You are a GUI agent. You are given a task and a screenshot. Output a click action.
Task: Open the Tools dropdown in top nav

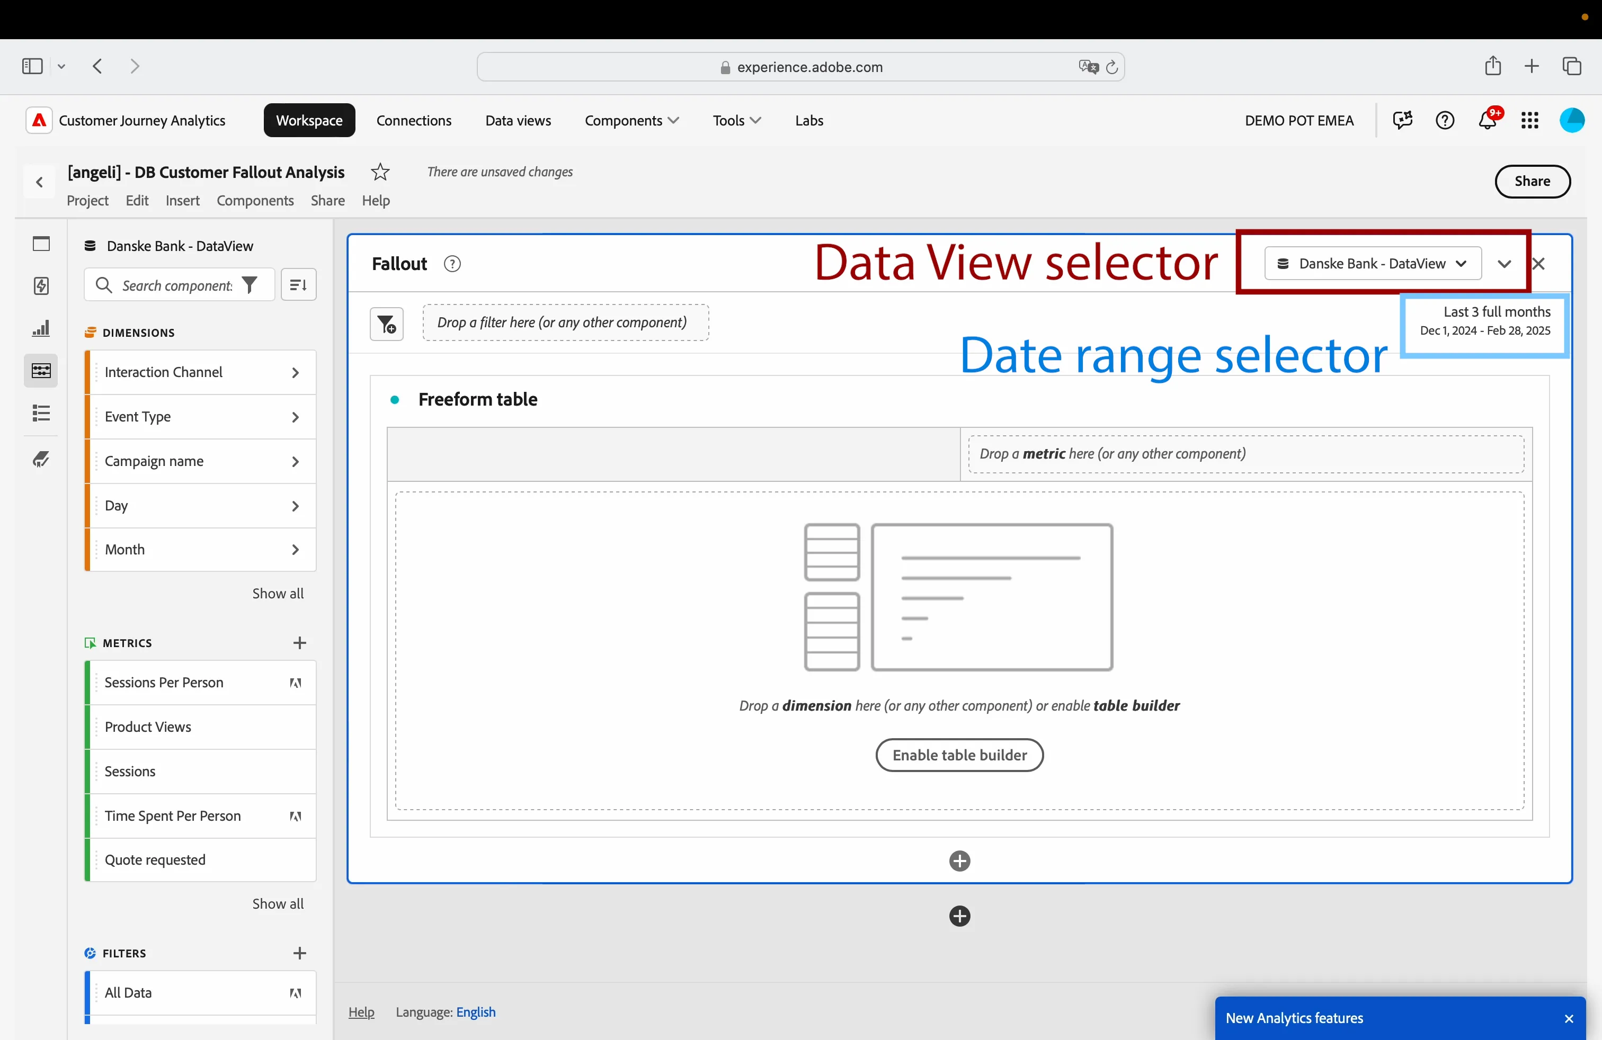point(737,120)
